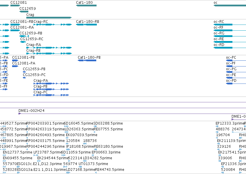Select transcript CG12081-RB
Viewport: 246px width, 174px height.
[15, 25]
